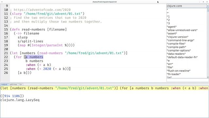Select *command-line-args* in the symbol list

(x=181, y=40)
